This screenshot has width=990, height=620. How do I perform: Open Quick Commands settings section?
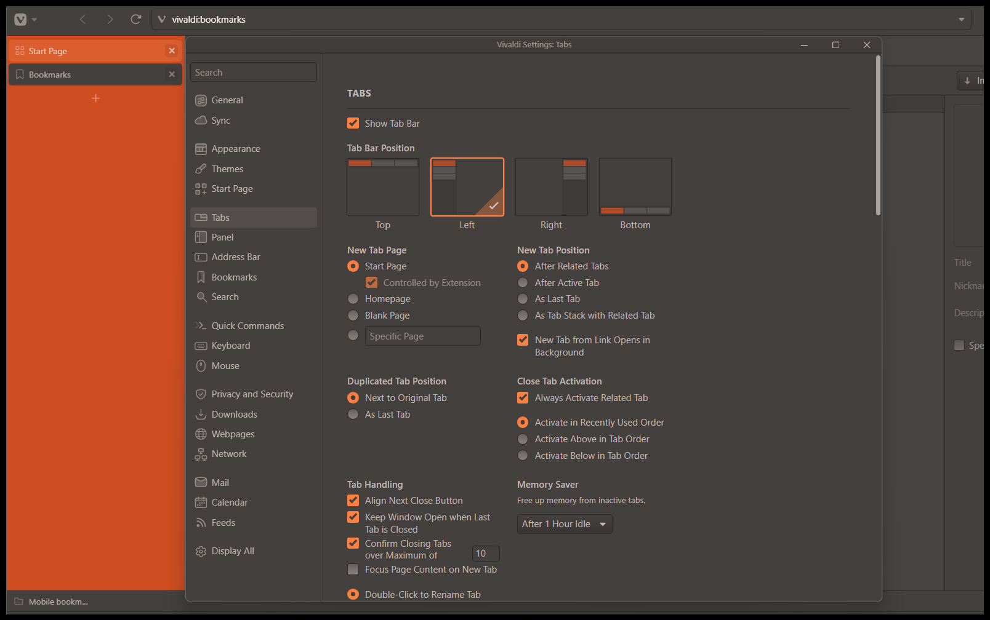click(x=254, y=326)
